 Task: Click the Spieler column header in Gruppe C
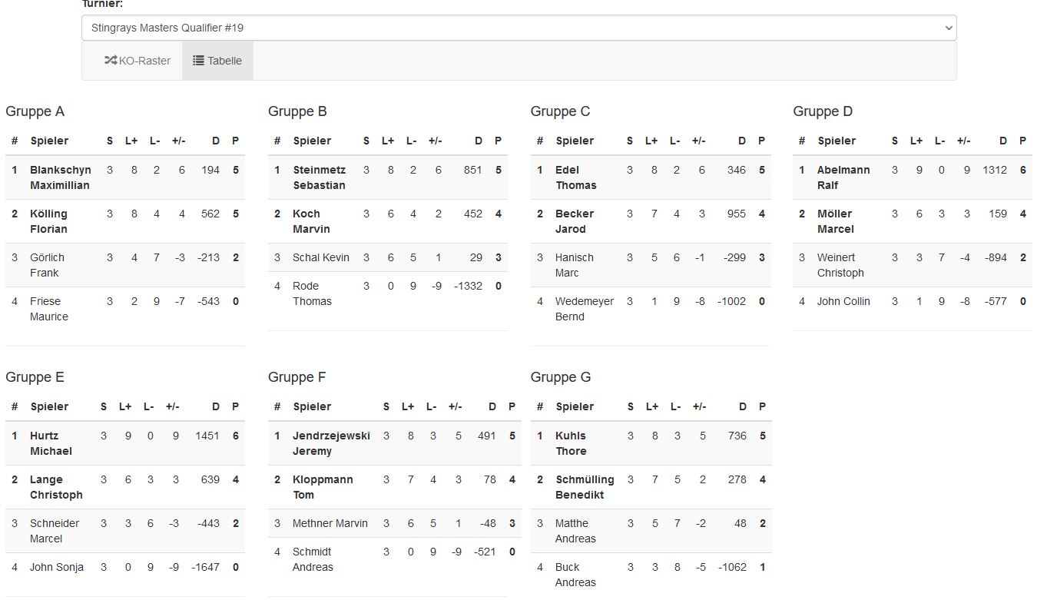[x=575, y=141]
